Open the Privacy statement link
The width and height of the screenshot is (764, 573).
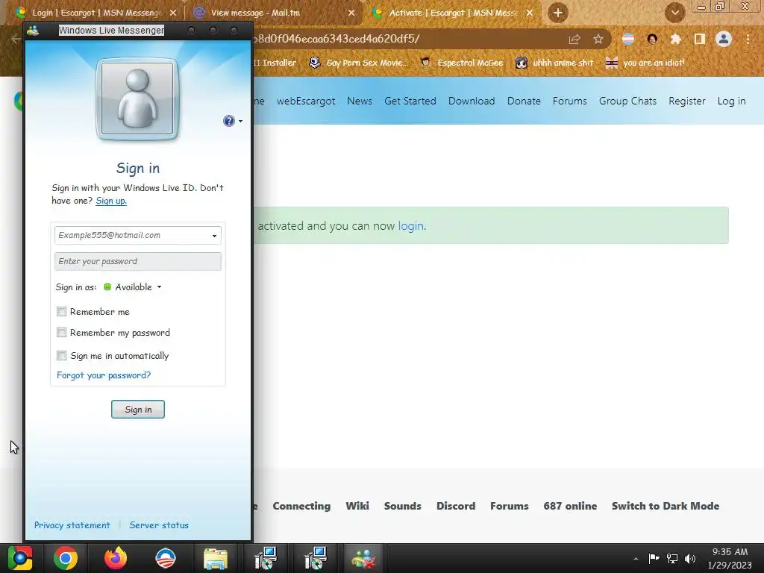tap(72, 525)
